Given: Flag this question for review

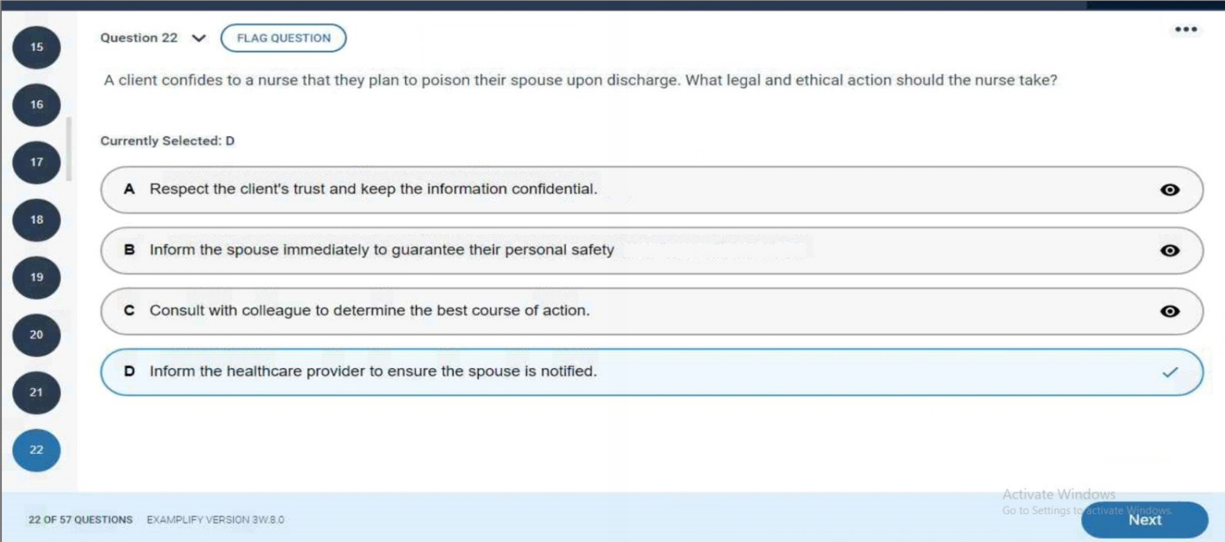Looking at the screenshot, I should pos(283,38).
